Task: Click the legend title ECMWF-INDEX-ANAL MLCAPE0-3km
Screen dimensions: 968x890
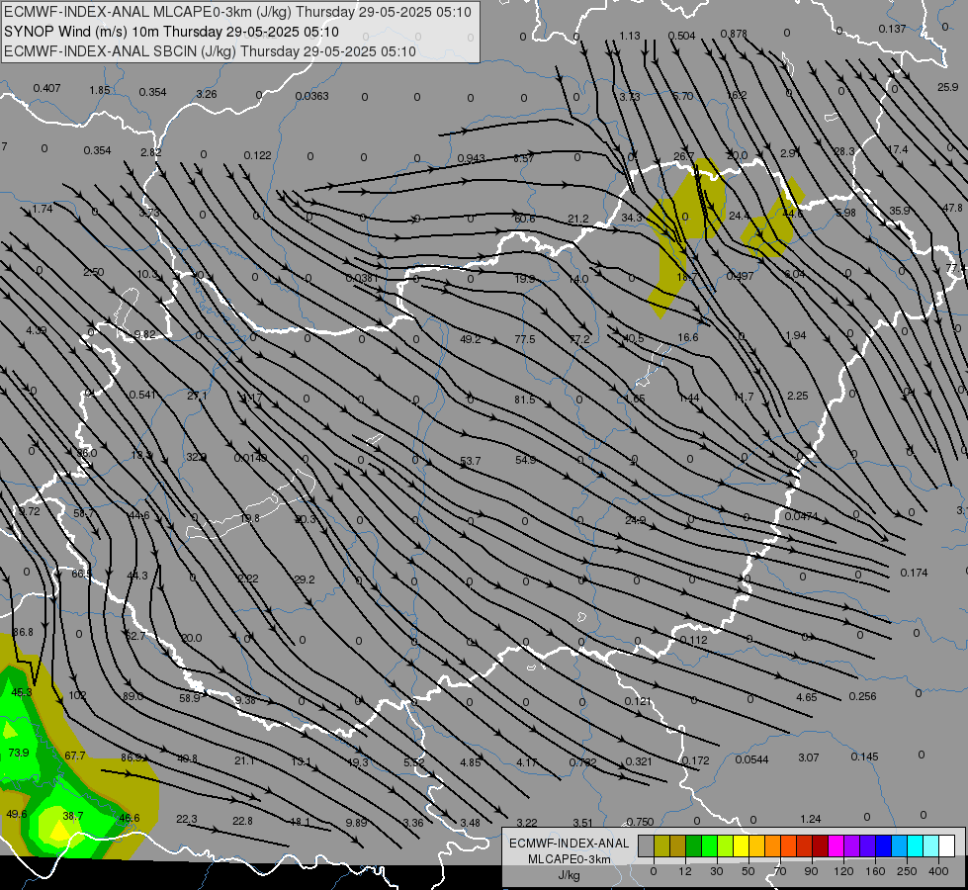Action: 570,850
